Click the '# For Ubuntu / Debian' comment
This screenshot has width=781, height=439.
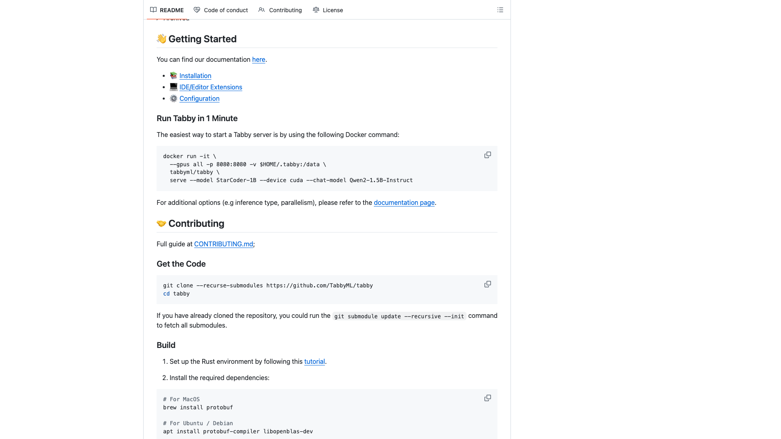point(198,423)
